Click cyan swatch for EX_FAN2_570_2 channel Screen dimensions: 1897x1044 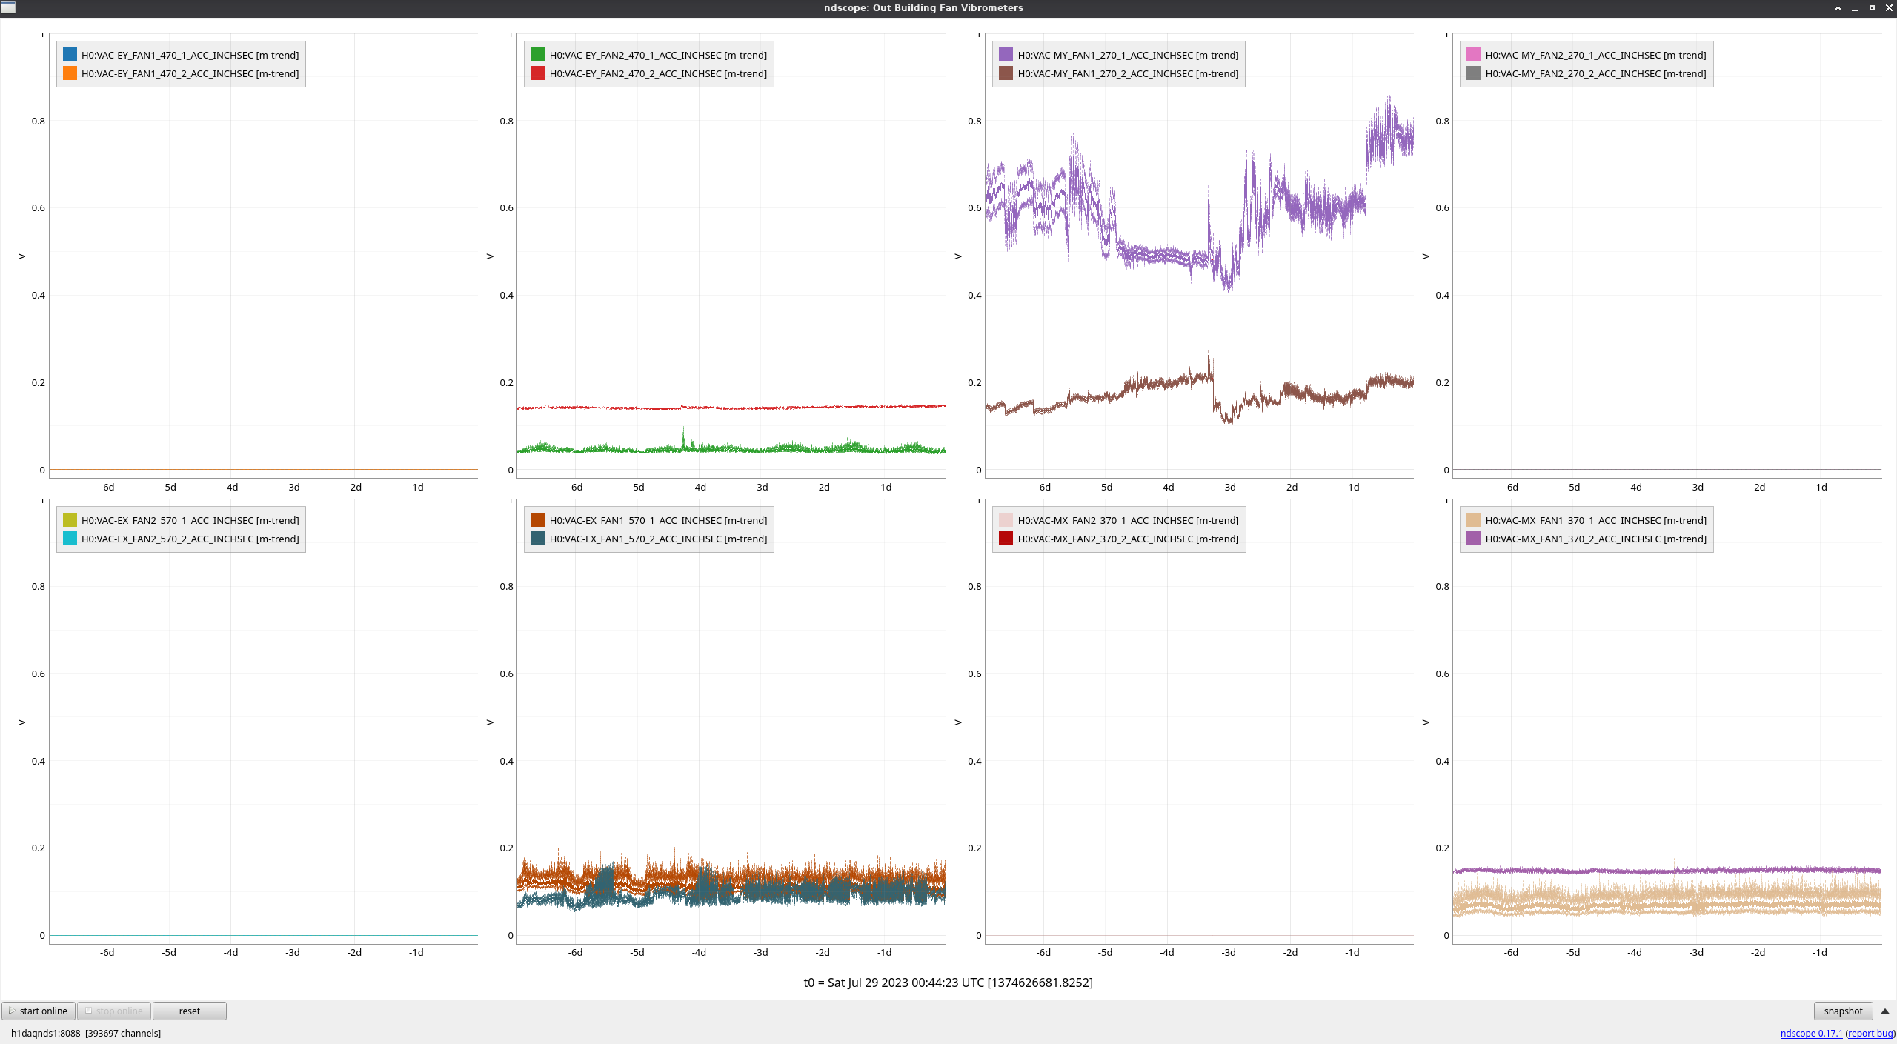pos(70,539)
